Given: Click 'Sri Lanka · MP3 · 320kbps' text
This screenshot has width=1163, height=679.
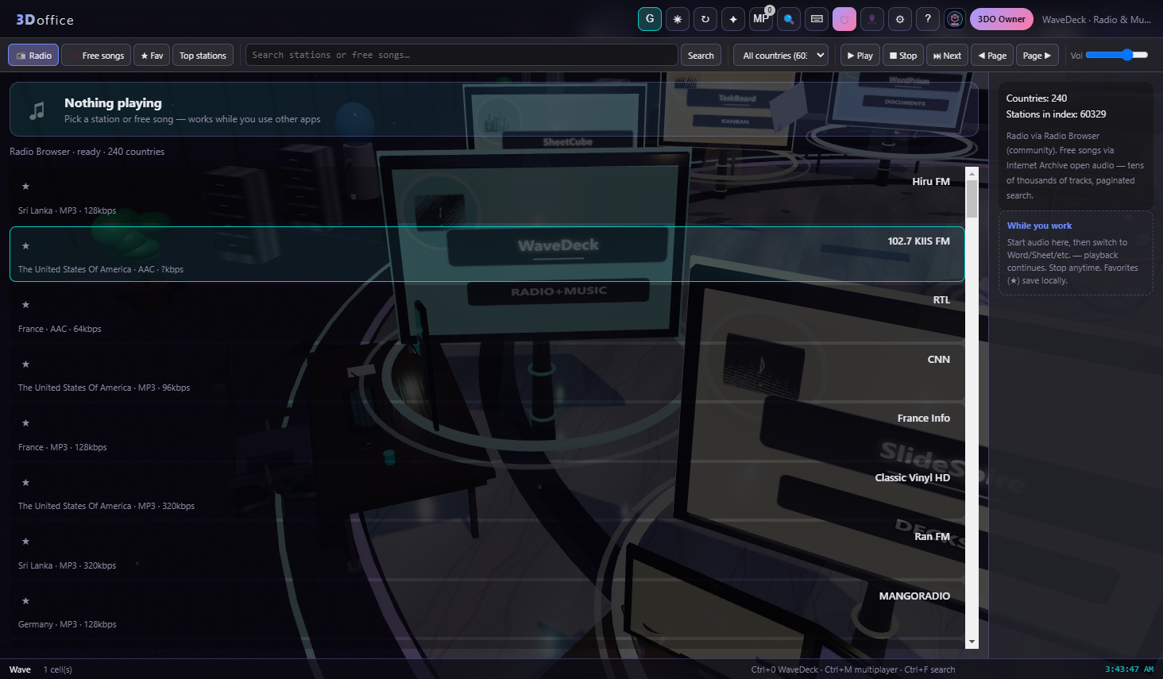Looking at the screenshot, I should pyautogui.click(x=68, y=565).
